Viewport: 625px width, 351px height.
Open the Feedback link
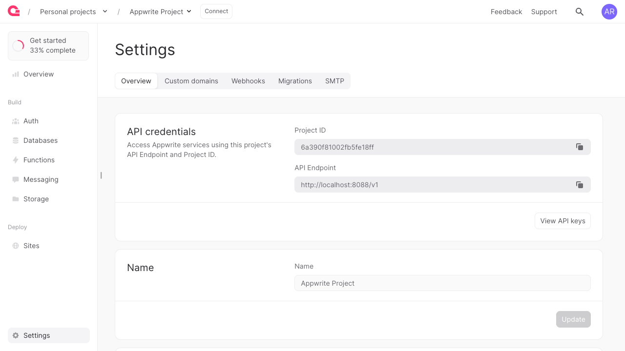pos(506,12)
